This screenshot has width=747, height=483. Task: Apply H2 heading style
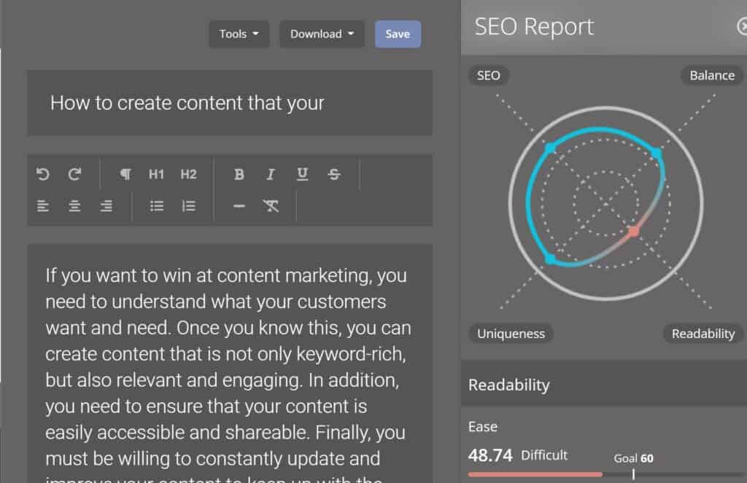pos(189,174)
